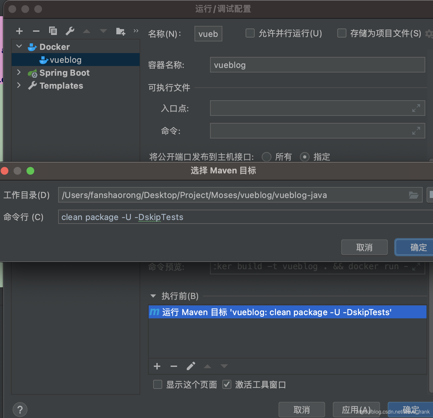The image size is (433, 418).
Task: Focus the 工作目录(D) working directory field
Action: (x=240, y=195)
